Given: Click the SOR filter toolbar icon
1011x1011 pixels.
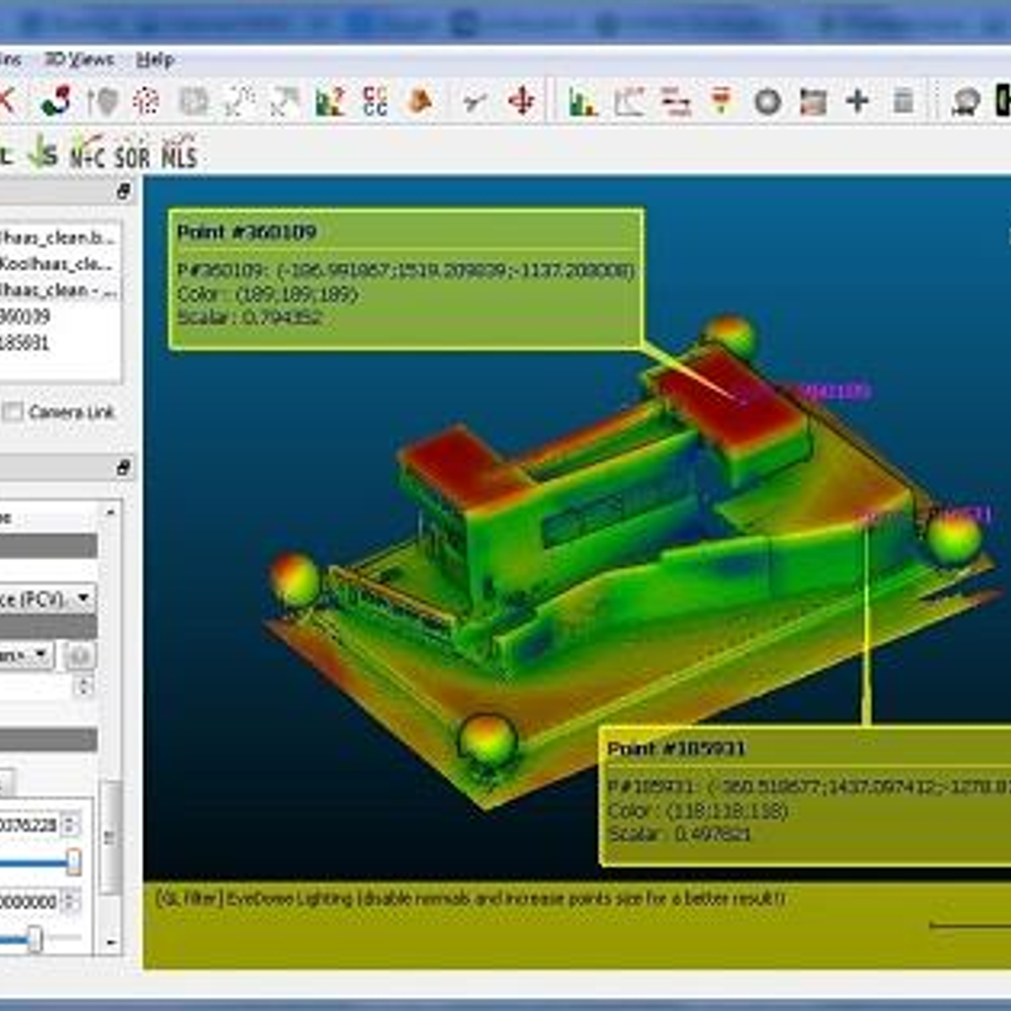Looking at the screenshot, I should click(132, 155).
